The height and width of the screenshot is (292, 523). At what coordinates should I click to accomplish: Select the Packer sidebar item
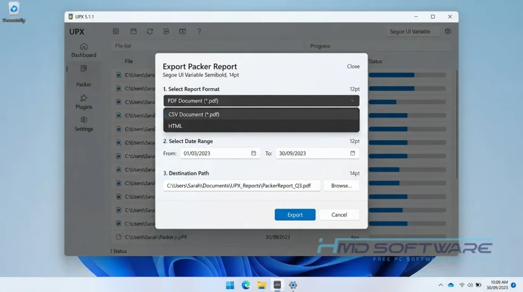(84, 77)
